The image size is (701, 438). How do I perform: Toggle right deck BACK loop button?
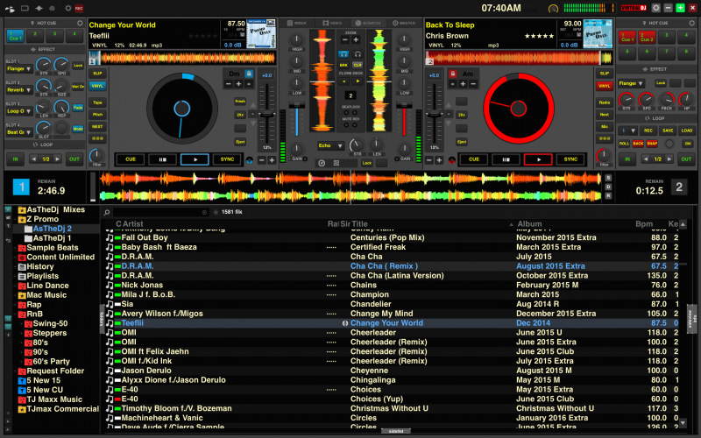click(638, 144)
